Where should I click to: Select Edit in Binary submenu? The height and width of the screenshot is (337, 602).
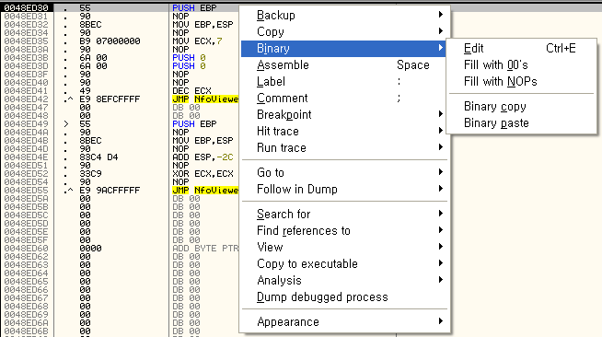[x=521, y=49]
